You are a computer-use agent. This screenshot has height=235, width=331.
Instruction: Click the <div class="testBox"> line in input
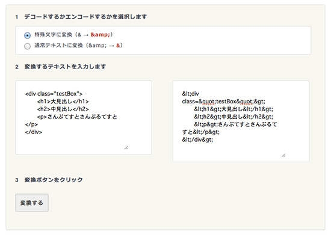54,94
